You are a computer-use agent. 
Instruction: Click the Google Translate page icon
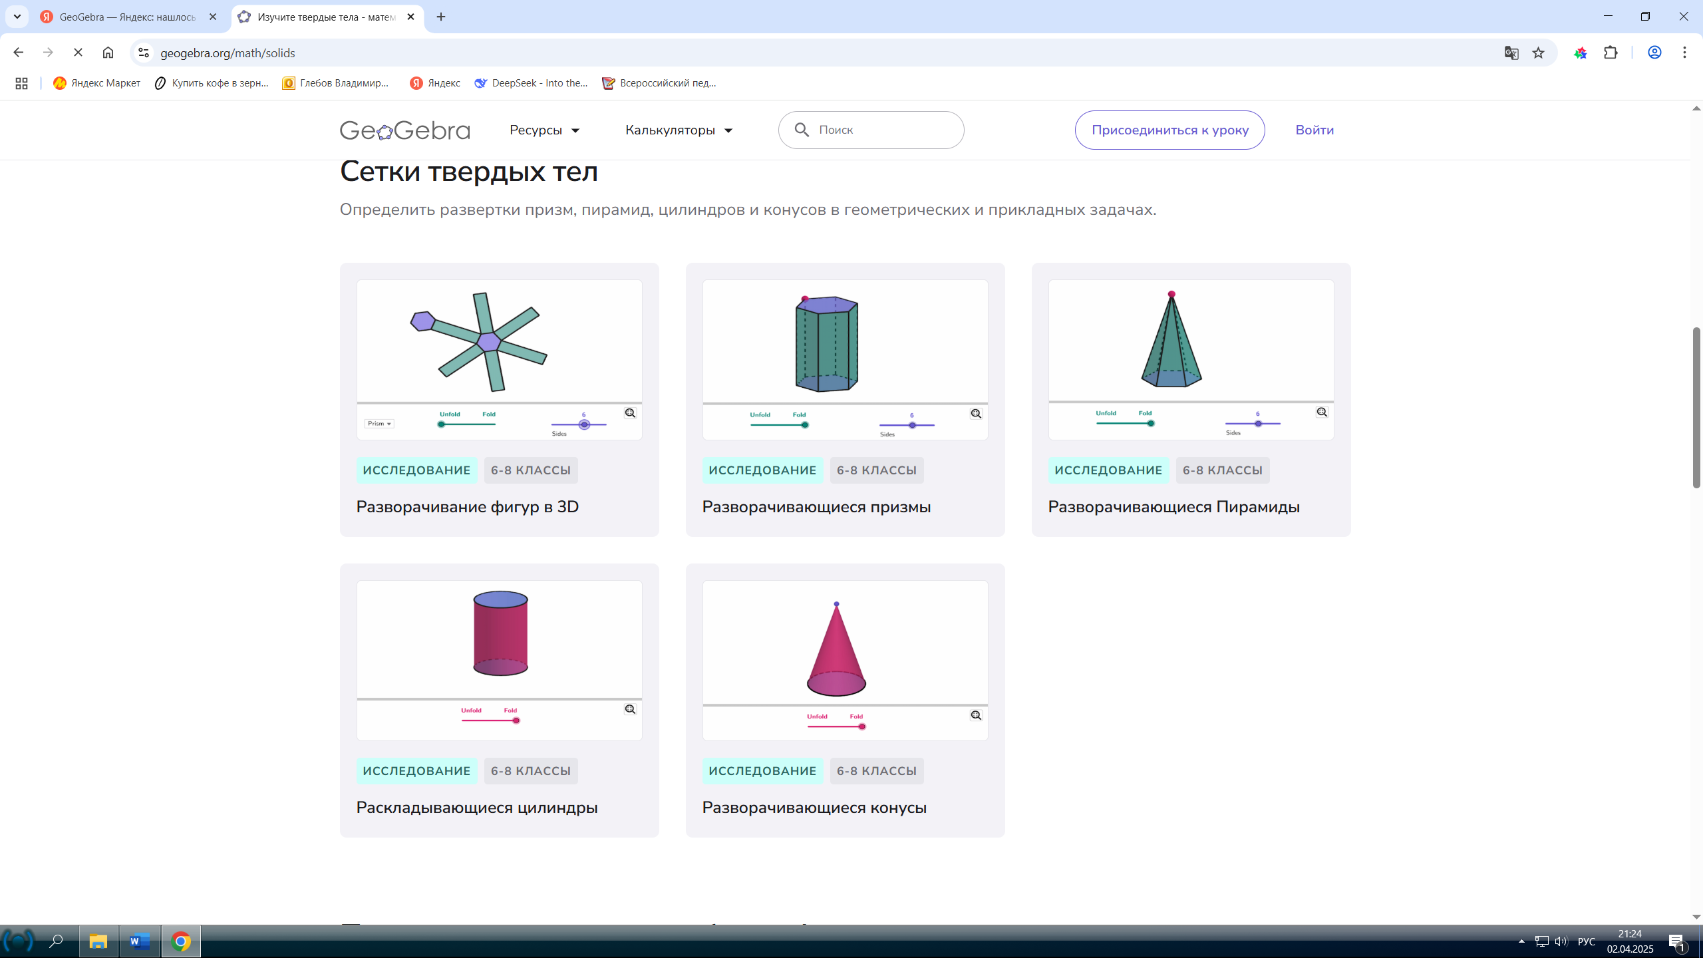1511,53
